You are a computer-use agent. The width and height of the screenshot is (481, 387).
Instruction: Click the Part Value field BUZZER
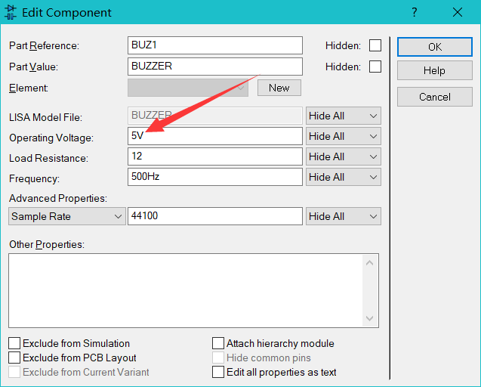[215, 67]
